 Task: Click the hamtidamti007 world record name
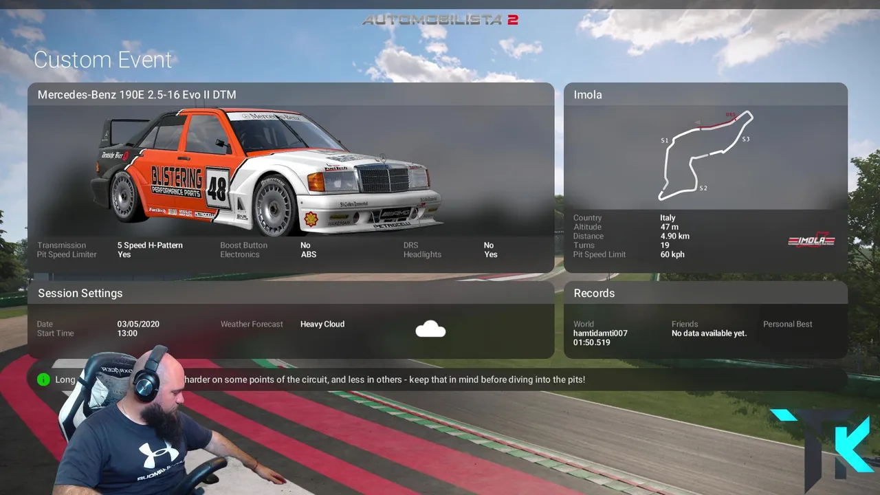pos(600,333)
